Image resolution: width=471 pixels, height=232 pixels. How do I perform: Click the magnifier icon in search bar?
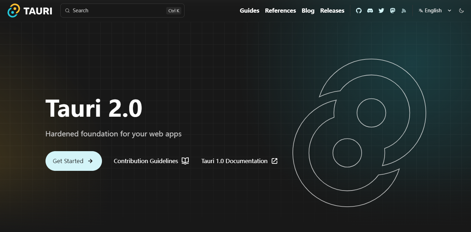67,11
